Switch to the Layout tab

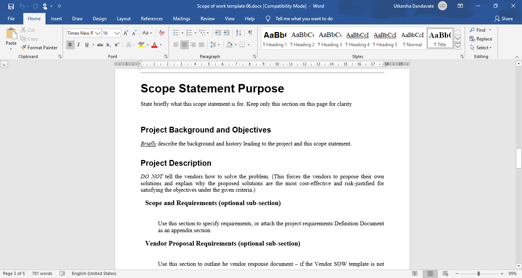click(x=123, y=19)
